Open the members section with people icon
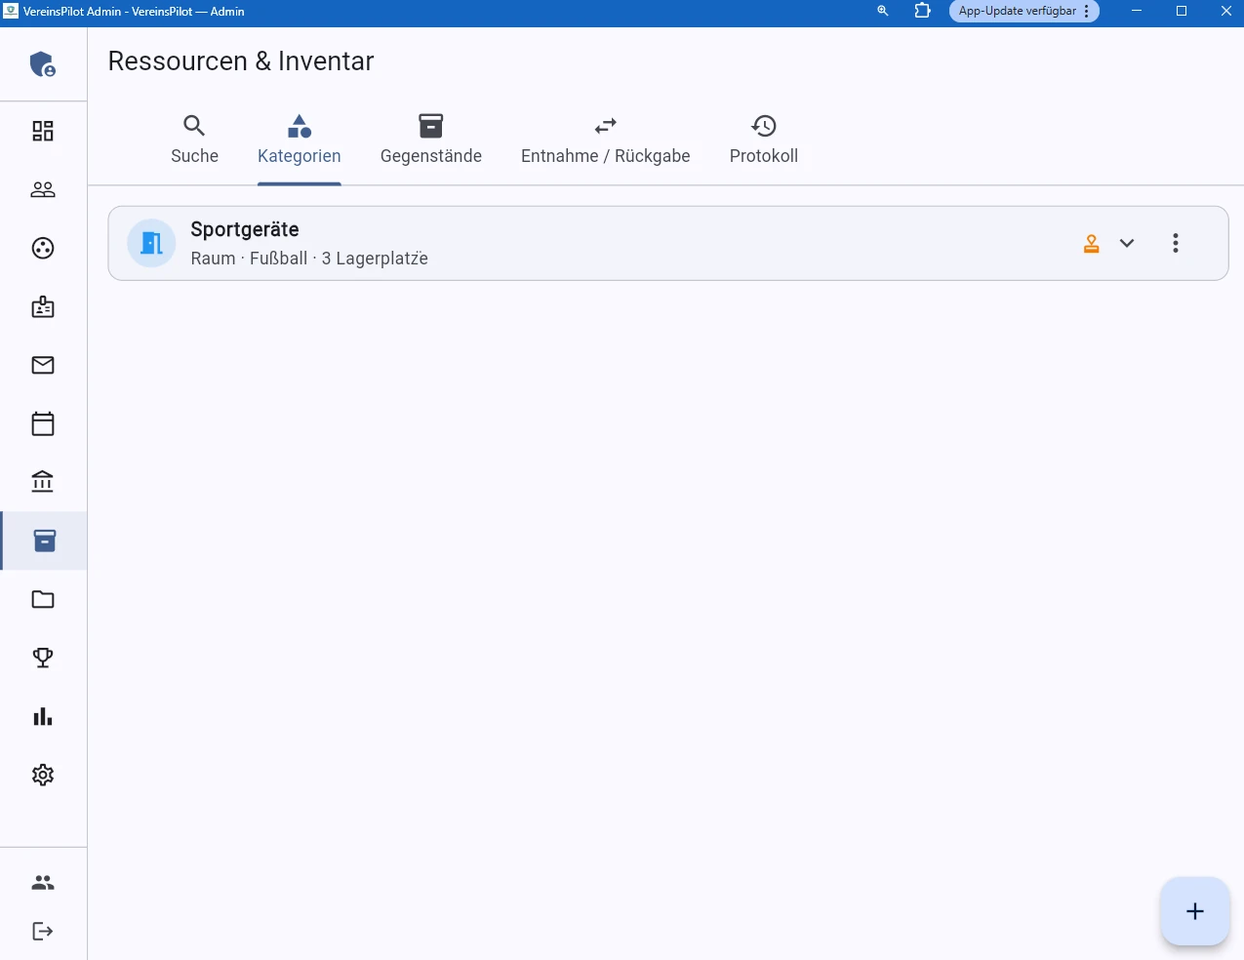This screenshot has width=1244, height=960. pyautogui.click(x=43, y=189)
